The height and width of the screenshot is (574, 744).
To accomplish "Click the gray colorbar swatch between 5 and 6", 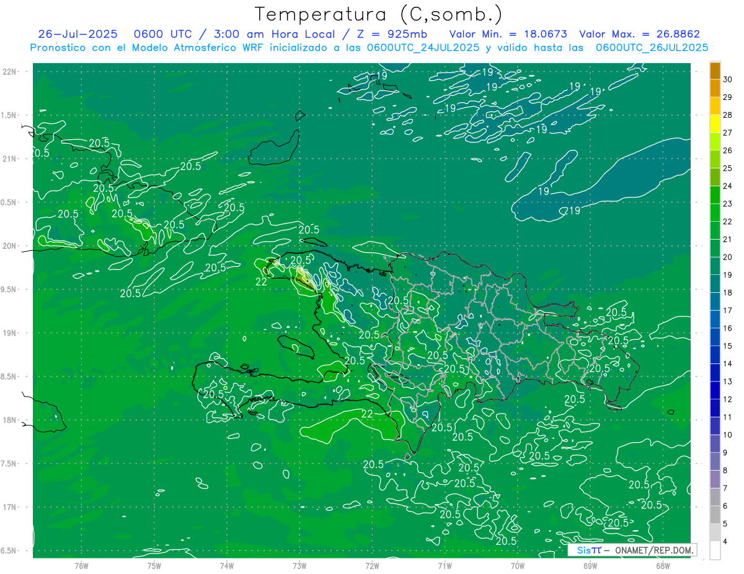I will click(x=715, y=515).
